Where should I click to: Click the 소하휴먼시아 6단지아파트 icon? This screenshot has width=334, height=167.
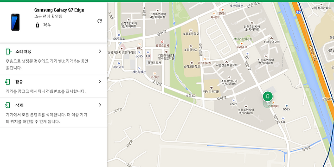(x=229, y=77)
